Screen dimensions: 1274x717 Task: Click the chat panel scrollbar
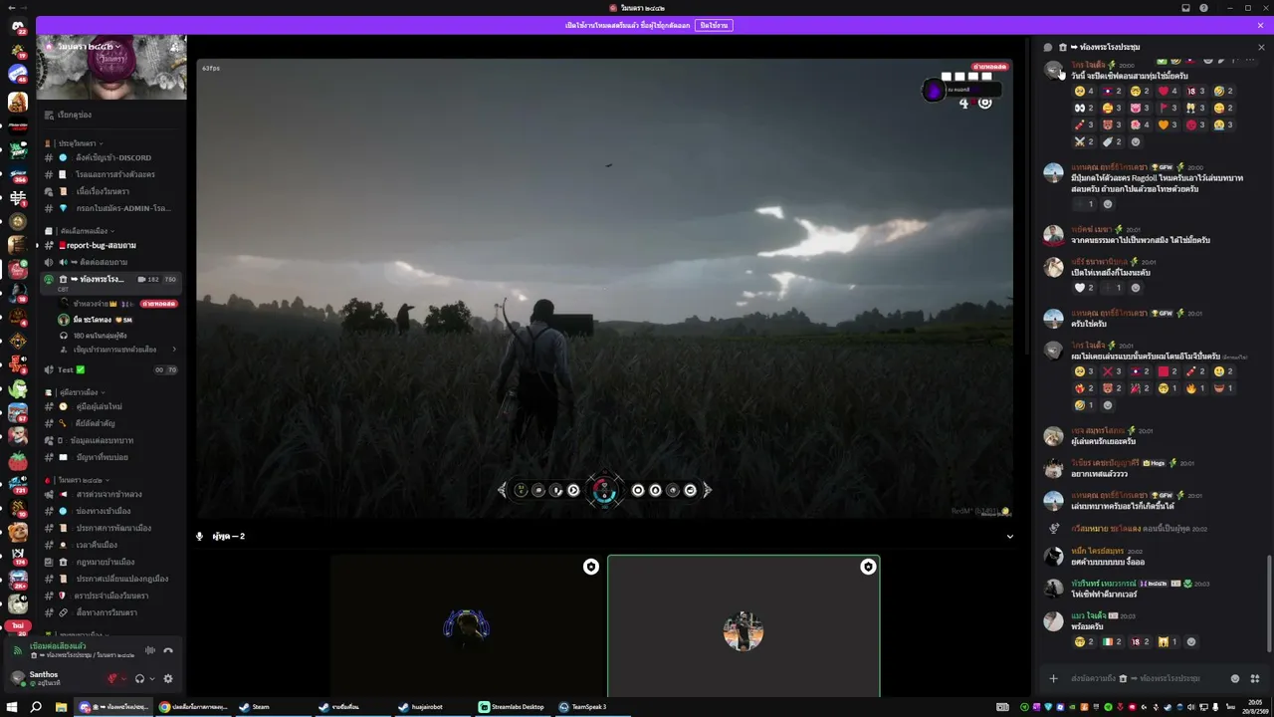(1268, 604)
